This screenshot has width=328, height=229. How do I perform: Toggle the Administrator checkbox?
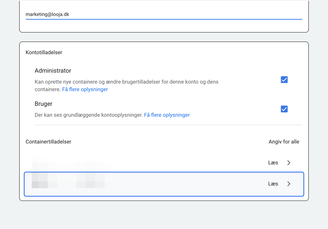(x=284, y=80)
